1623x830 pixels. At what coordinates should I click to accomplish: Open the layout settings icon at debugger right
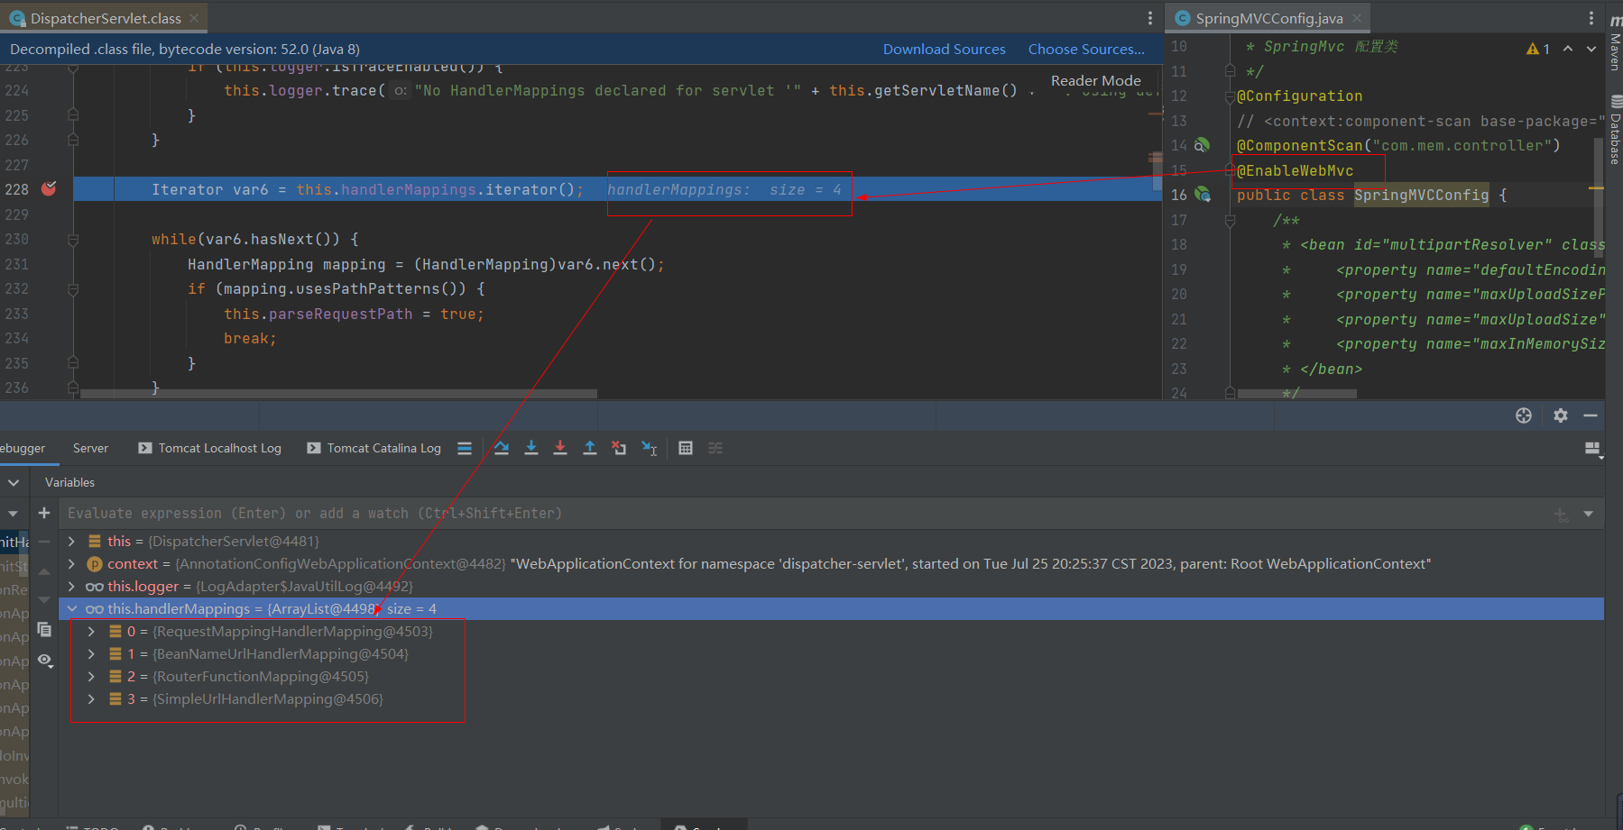tap(1593, 449)
